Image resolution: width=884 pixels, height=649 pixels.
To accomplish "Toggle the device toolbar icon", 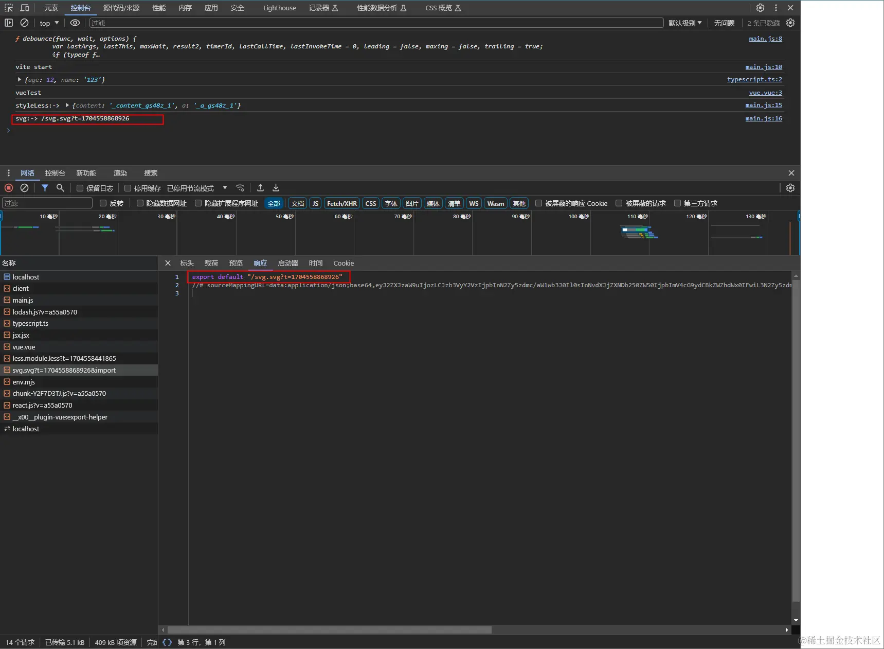I will [x=25, y=8].
